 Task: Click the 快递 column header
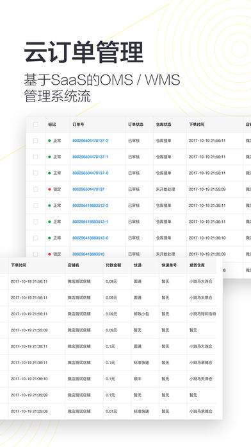coord(138,265)
